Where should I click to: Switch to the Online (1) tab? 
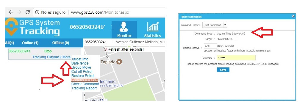[x=30, y=43]
